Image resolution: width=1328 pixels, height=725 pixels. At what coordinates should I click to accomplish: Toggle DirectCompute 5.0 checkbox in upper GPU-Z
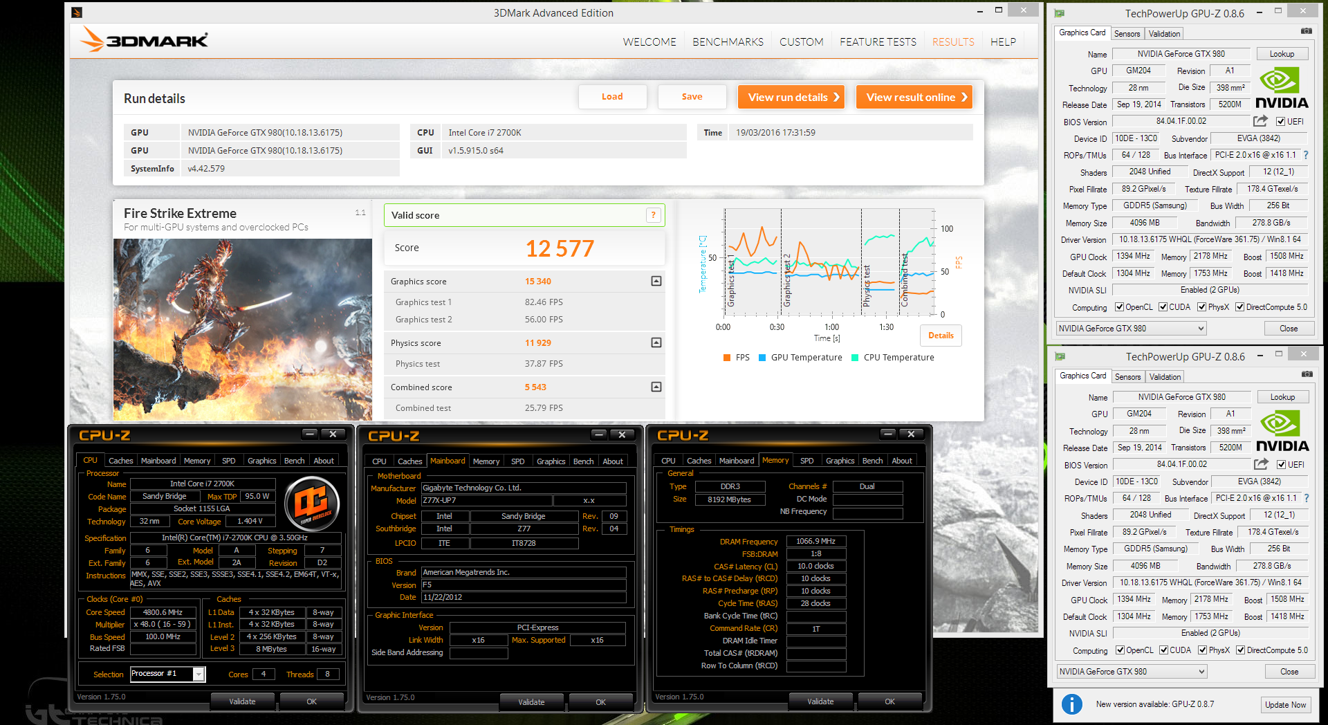[1239, 307]
